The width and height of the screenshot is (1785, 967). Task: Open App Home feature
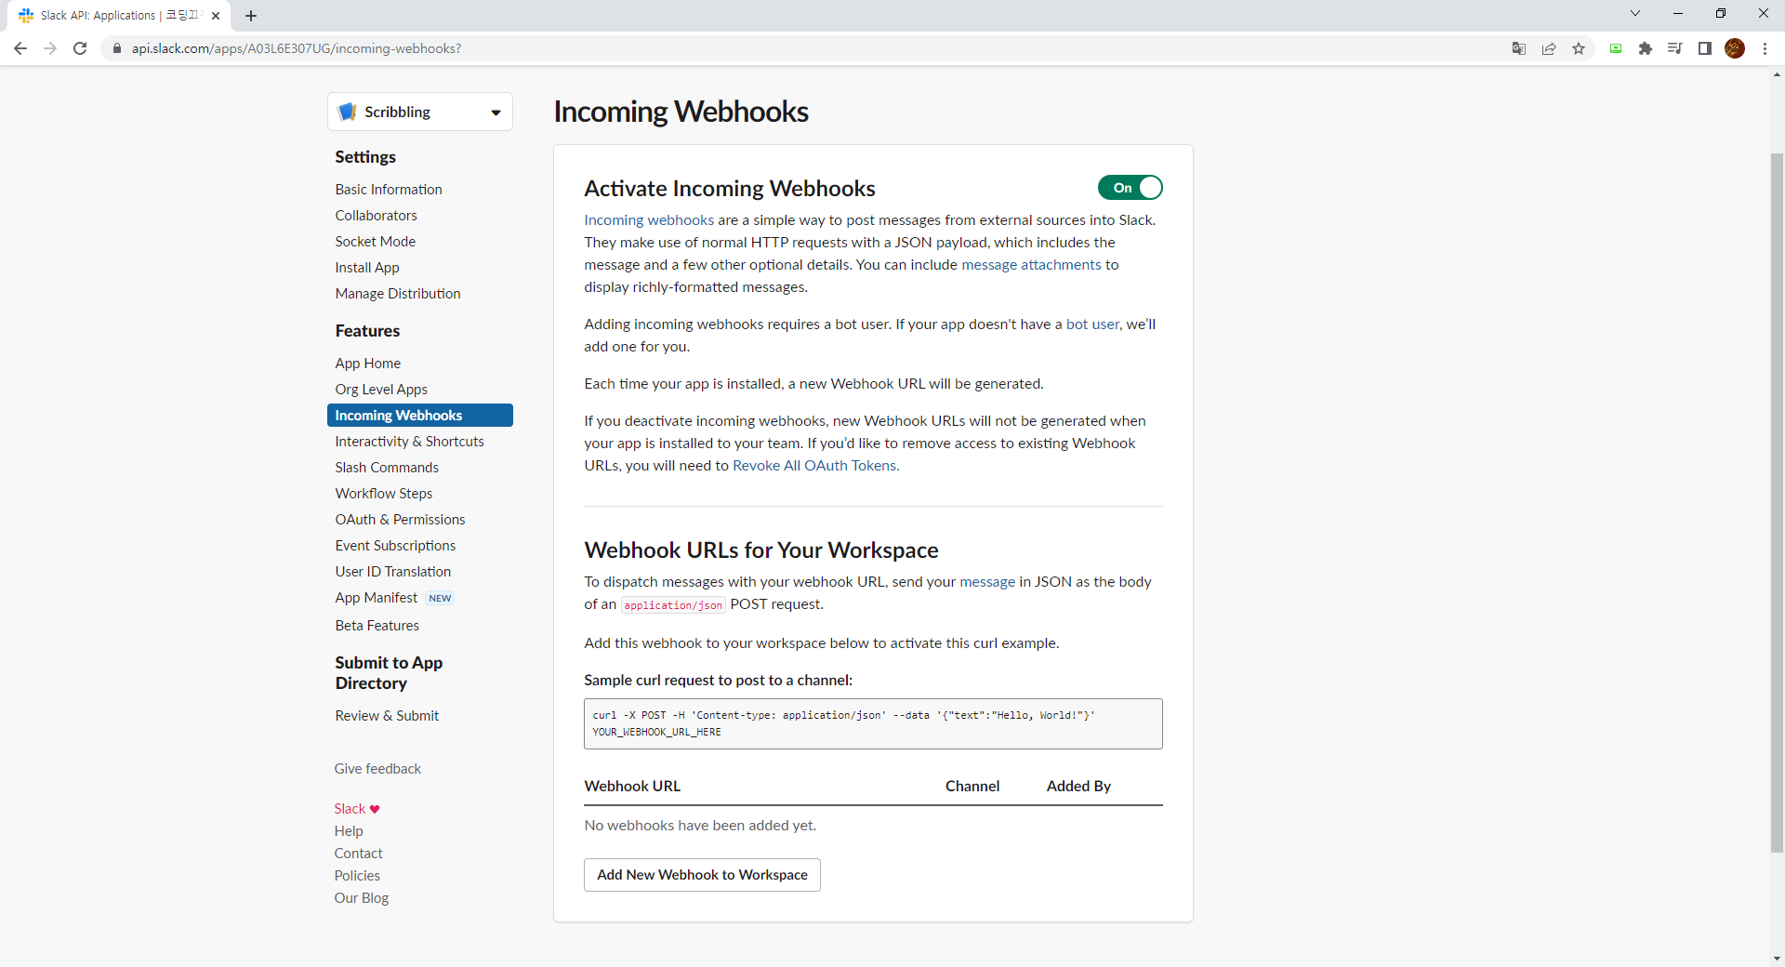point(368,363)
